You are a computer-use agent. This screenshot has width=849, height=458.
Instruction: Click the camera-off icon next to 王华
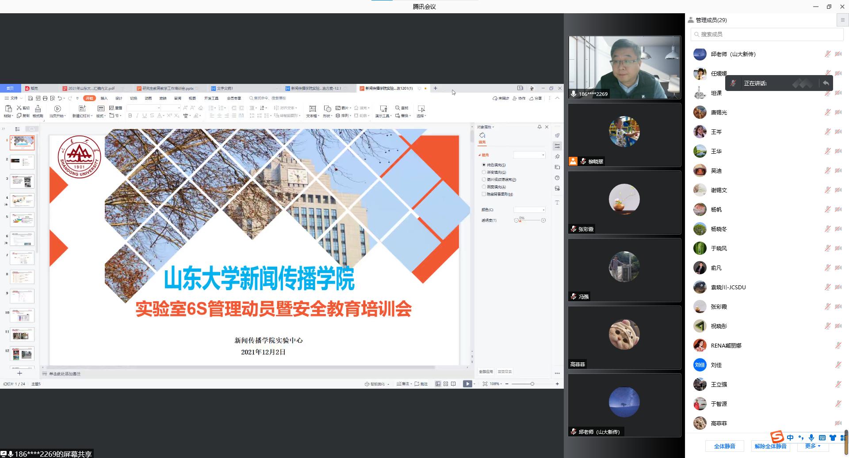point(838,151)
